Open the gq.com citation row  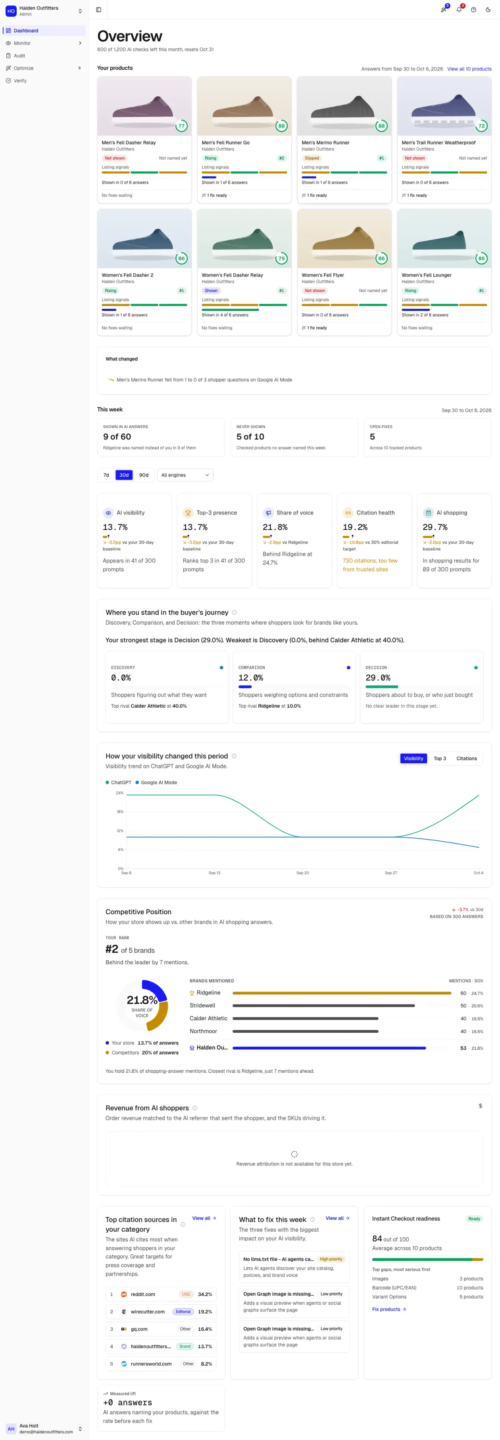tap(161, 1329)
